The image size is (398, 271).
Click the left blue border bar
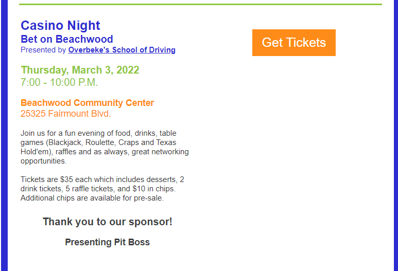pos(4,135)
